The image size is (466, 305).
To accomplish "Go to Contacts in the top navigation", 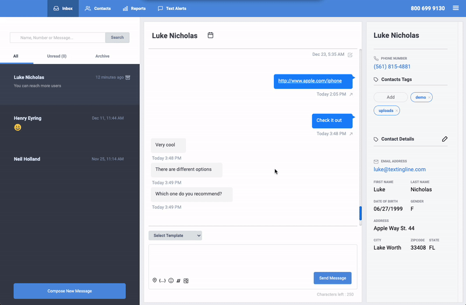I will click(x=98, y=8).
